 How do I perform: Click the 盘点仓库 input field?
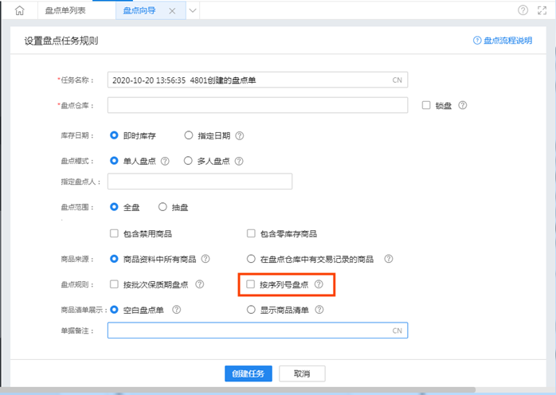pos(258,105)
